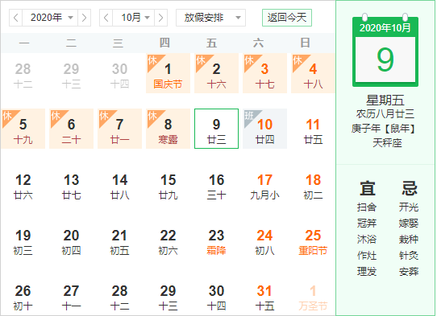Go to previous month arrow

pos(106,18)
